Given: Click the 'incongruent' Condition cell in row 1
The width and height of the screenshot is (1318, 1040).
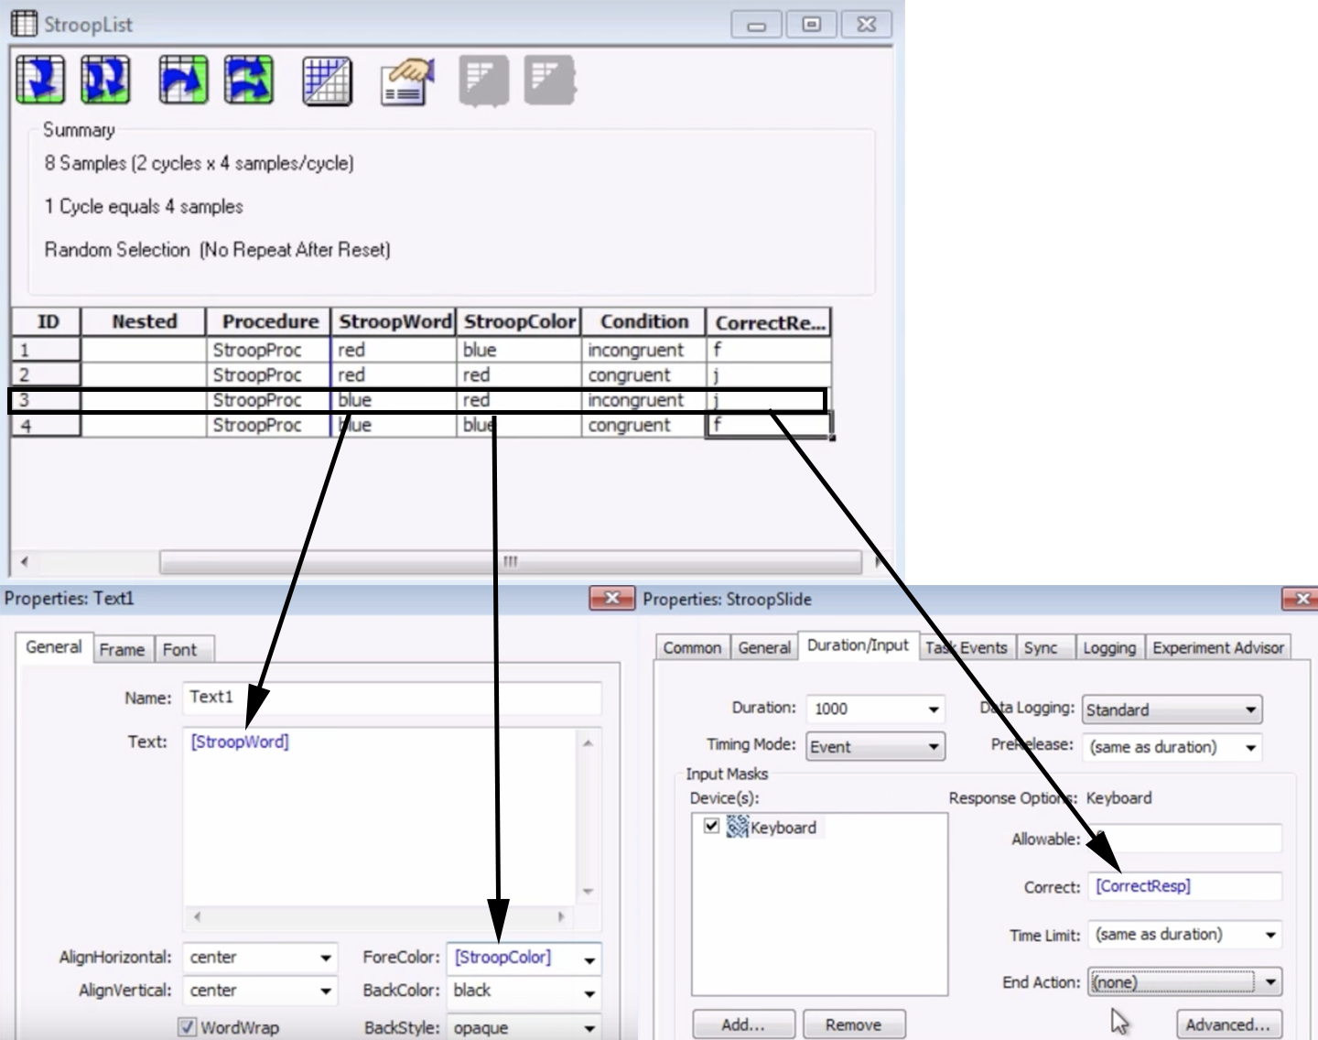Looking at the screenshot, I should click(643, 350).
